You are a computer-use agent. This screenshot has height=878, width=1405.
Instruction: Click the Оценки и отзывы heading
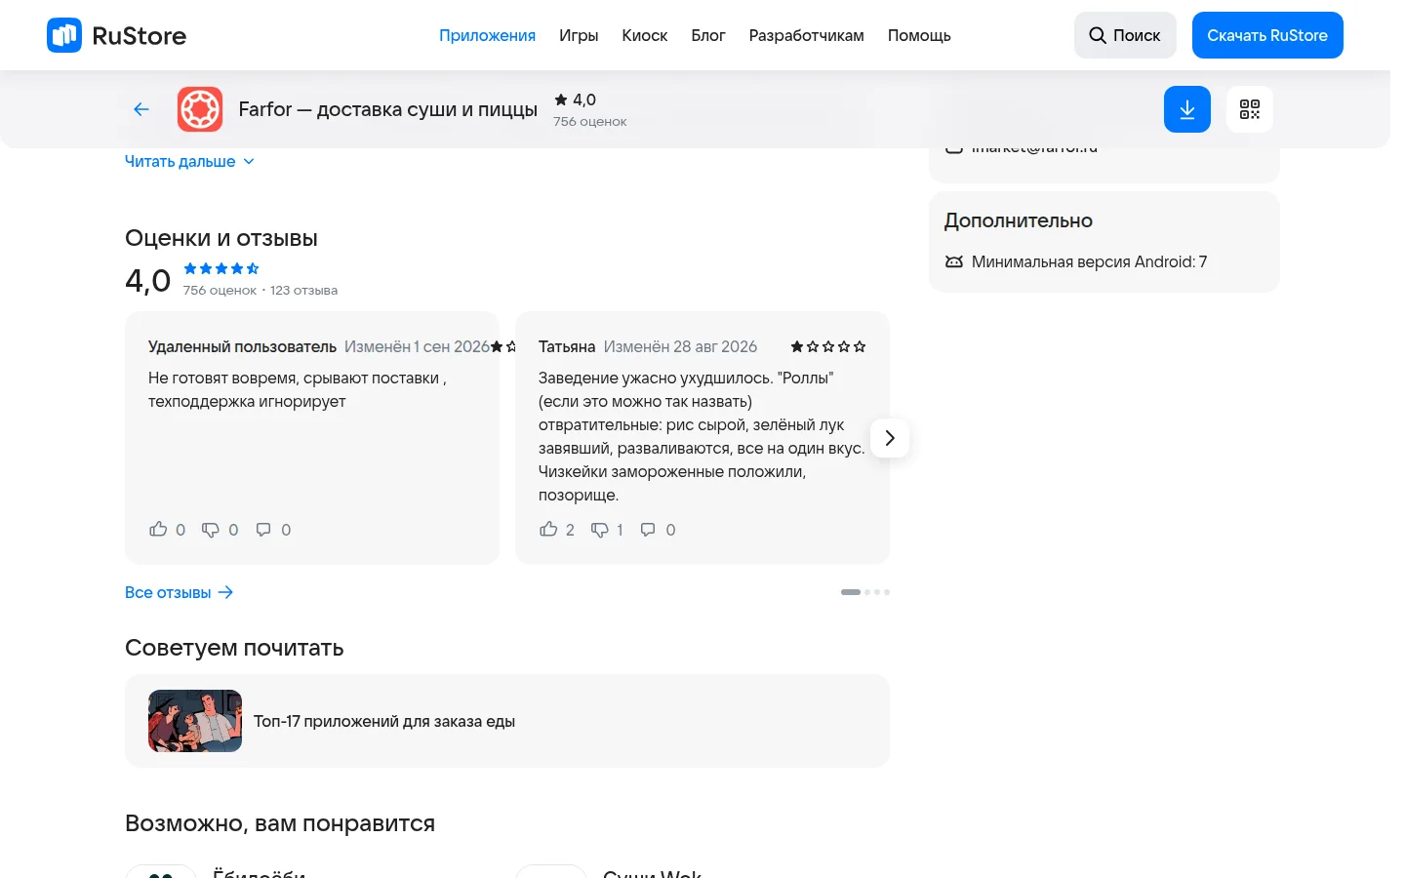tap(221, 238)
